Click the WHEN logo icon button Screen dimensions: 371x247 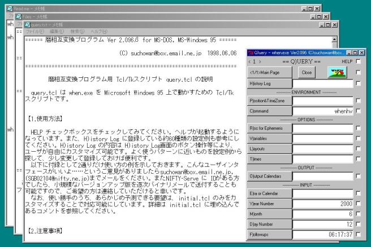337,72
